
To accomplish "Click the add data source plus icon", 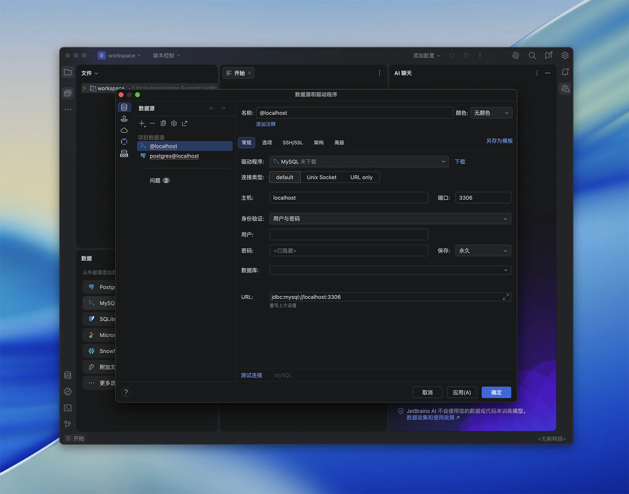I will click(142, 123).
